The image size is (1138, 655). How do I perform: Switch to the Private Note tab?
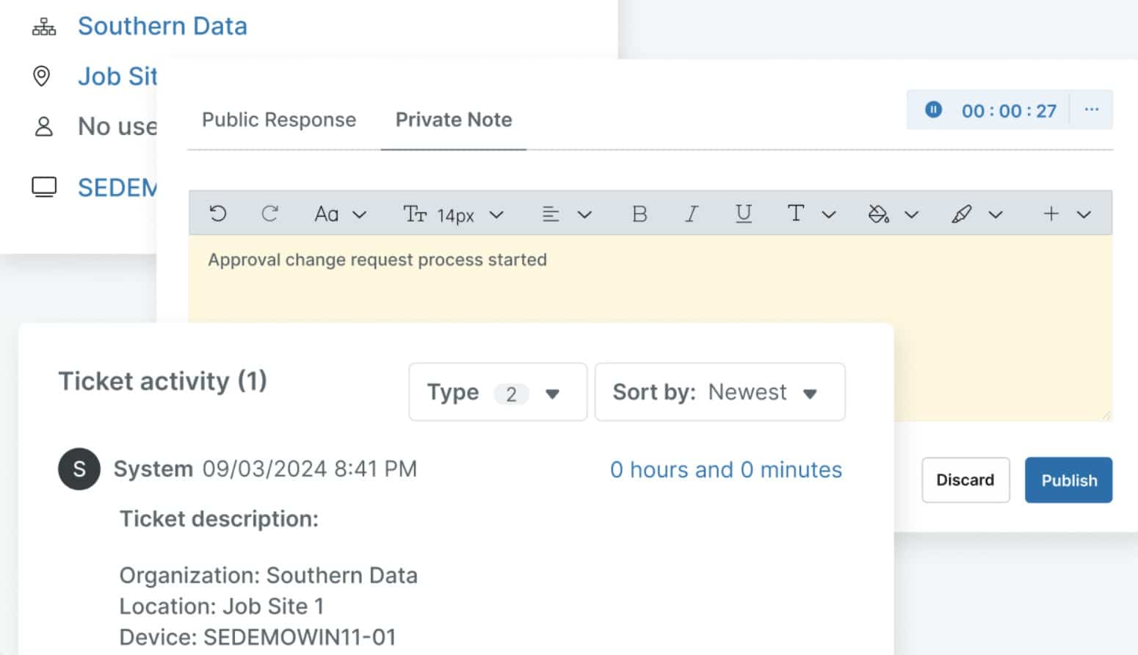(x=454, y=120)
